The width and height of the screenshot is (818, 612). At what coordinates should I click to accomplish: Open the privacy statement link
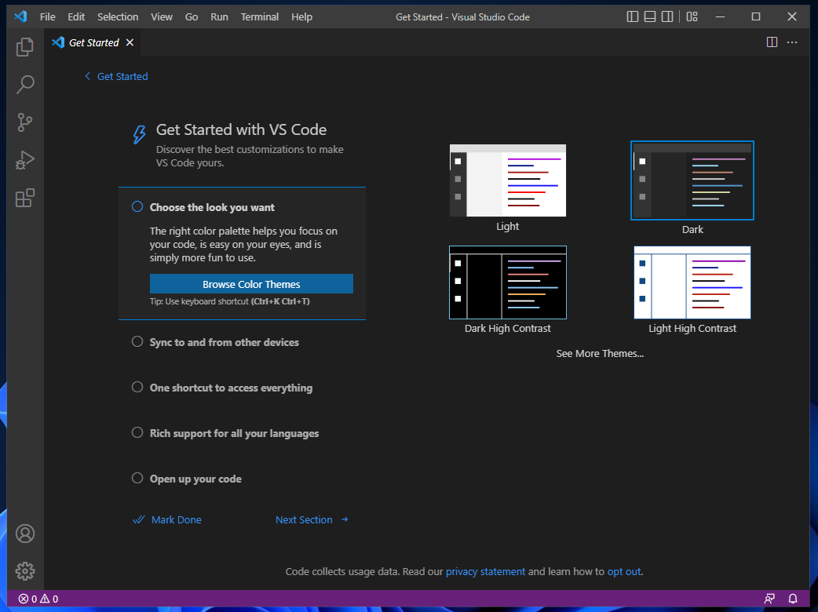tap(485, 571)
